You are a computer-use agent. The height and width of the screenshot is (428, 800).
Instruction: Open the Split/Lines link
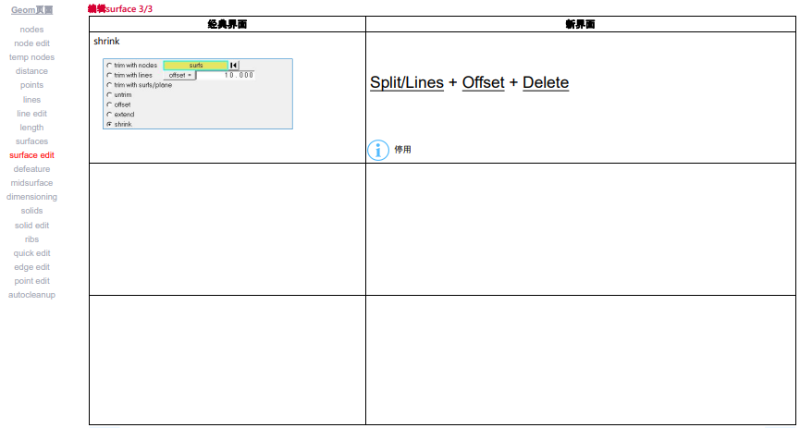click(407, 82)
